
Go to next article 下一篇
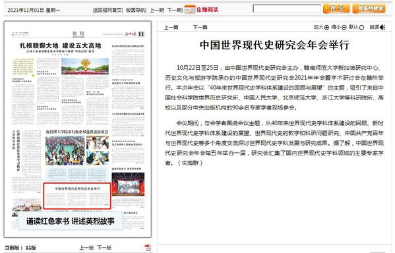(x=200, y=27)
